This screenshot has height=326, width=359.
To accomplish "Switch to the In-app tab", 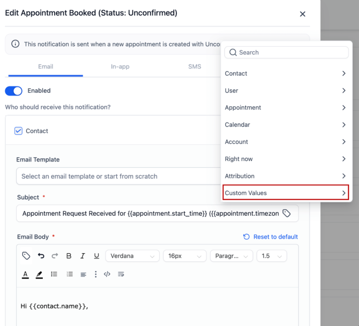I will [120, 67].
